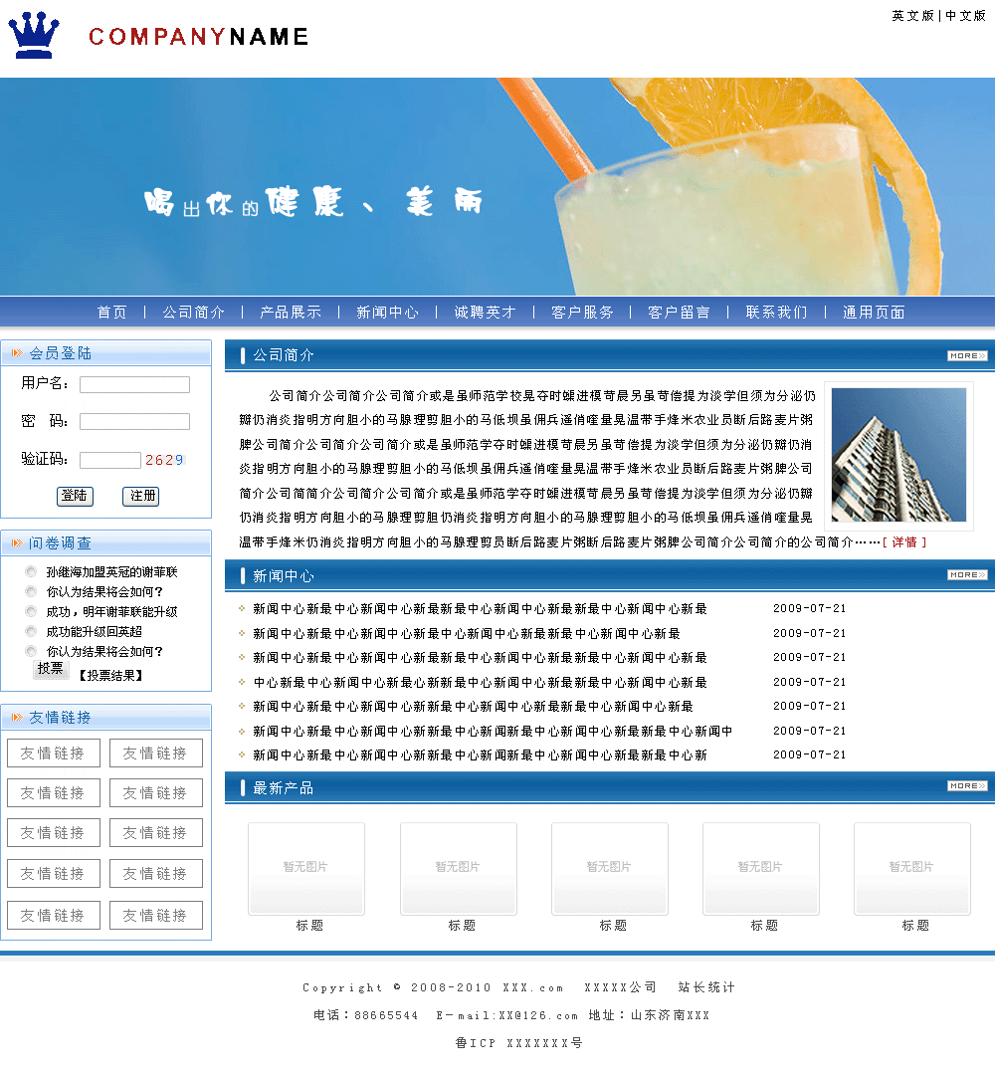Go to 联系我们 navigation item
995x1076 pixels.
(776, 313)
